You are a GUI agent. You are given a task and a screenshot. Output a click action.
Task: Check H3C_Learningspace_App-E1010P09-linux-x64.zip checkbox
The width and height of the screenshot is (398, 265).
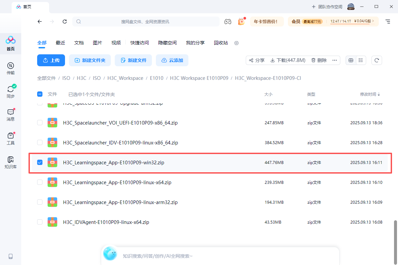click(40, 182)
